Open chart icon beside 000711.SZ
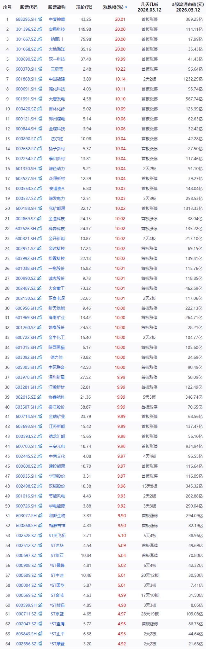206x649 pixels. [x=40, y=614]
